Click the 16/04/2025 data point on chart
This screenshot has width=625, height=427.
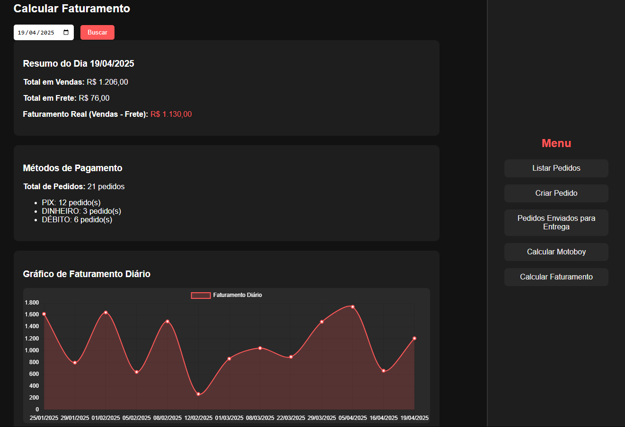pyautogui.click(x=383, y=371)
